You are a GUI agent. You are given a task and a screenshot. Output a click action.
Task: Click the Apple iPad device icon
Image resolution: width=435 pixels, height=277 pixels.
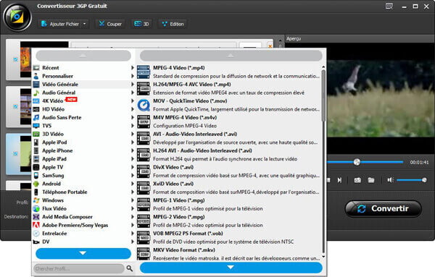click(x=36, y=159)
